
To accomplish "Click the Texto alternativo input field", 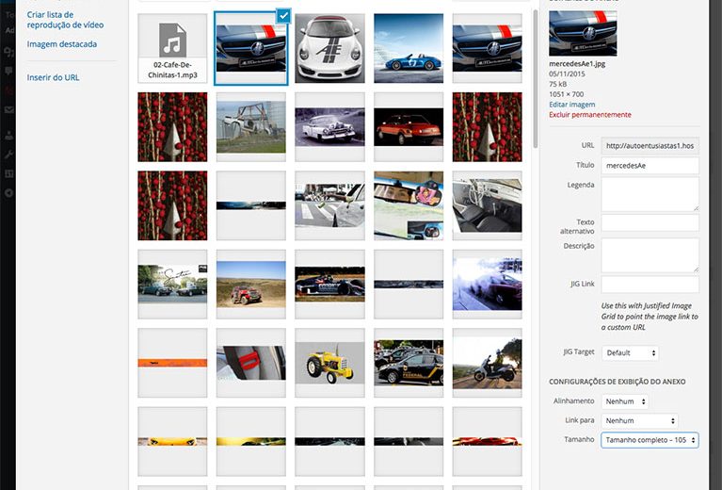I will point(650,222).
